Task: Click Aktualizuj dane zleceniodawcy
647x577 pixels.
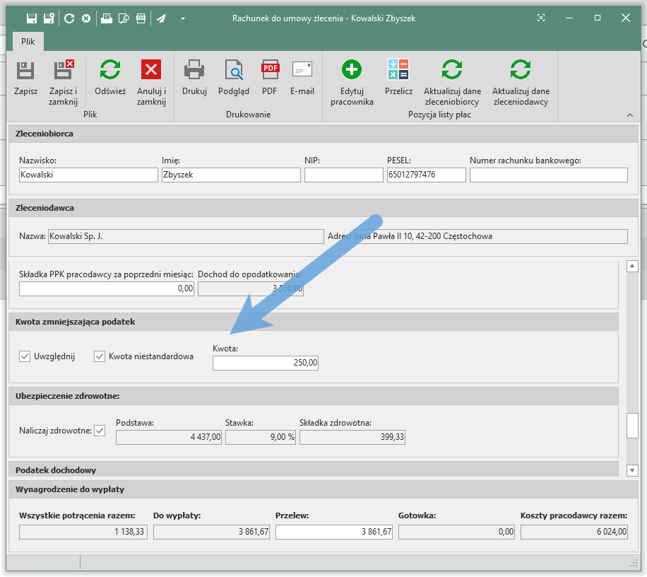Action: [x=521, y=71]
